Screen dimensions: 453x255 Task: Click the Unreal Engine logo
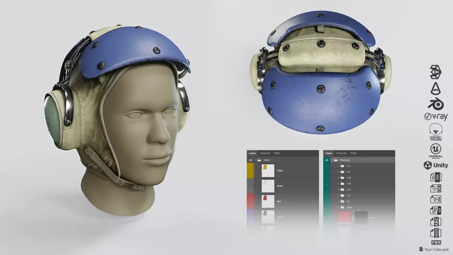[436, 151]
